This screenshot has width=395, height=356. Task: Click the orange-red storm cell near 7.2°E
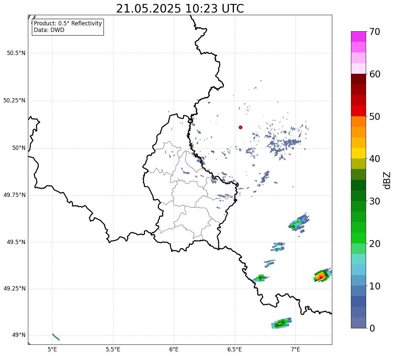pyautogui.click(x=322, y=275)
